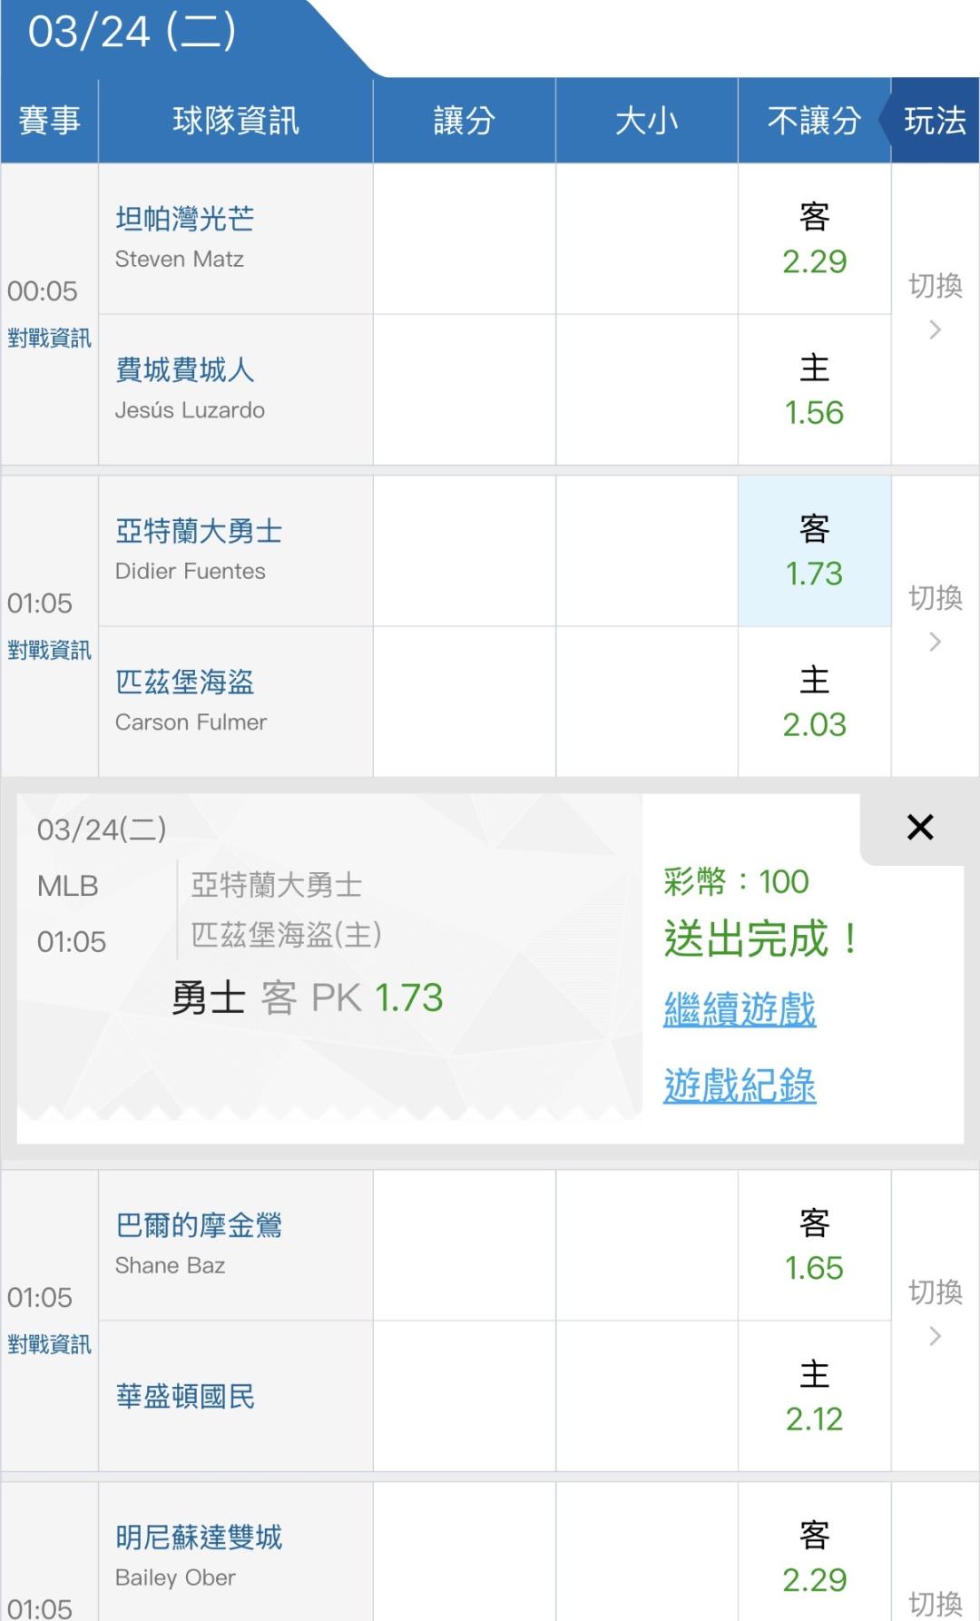The height and width of the screenshot is (1621, 980).
Task: Select the 不讓分 column header
Action: pos(814,121)
